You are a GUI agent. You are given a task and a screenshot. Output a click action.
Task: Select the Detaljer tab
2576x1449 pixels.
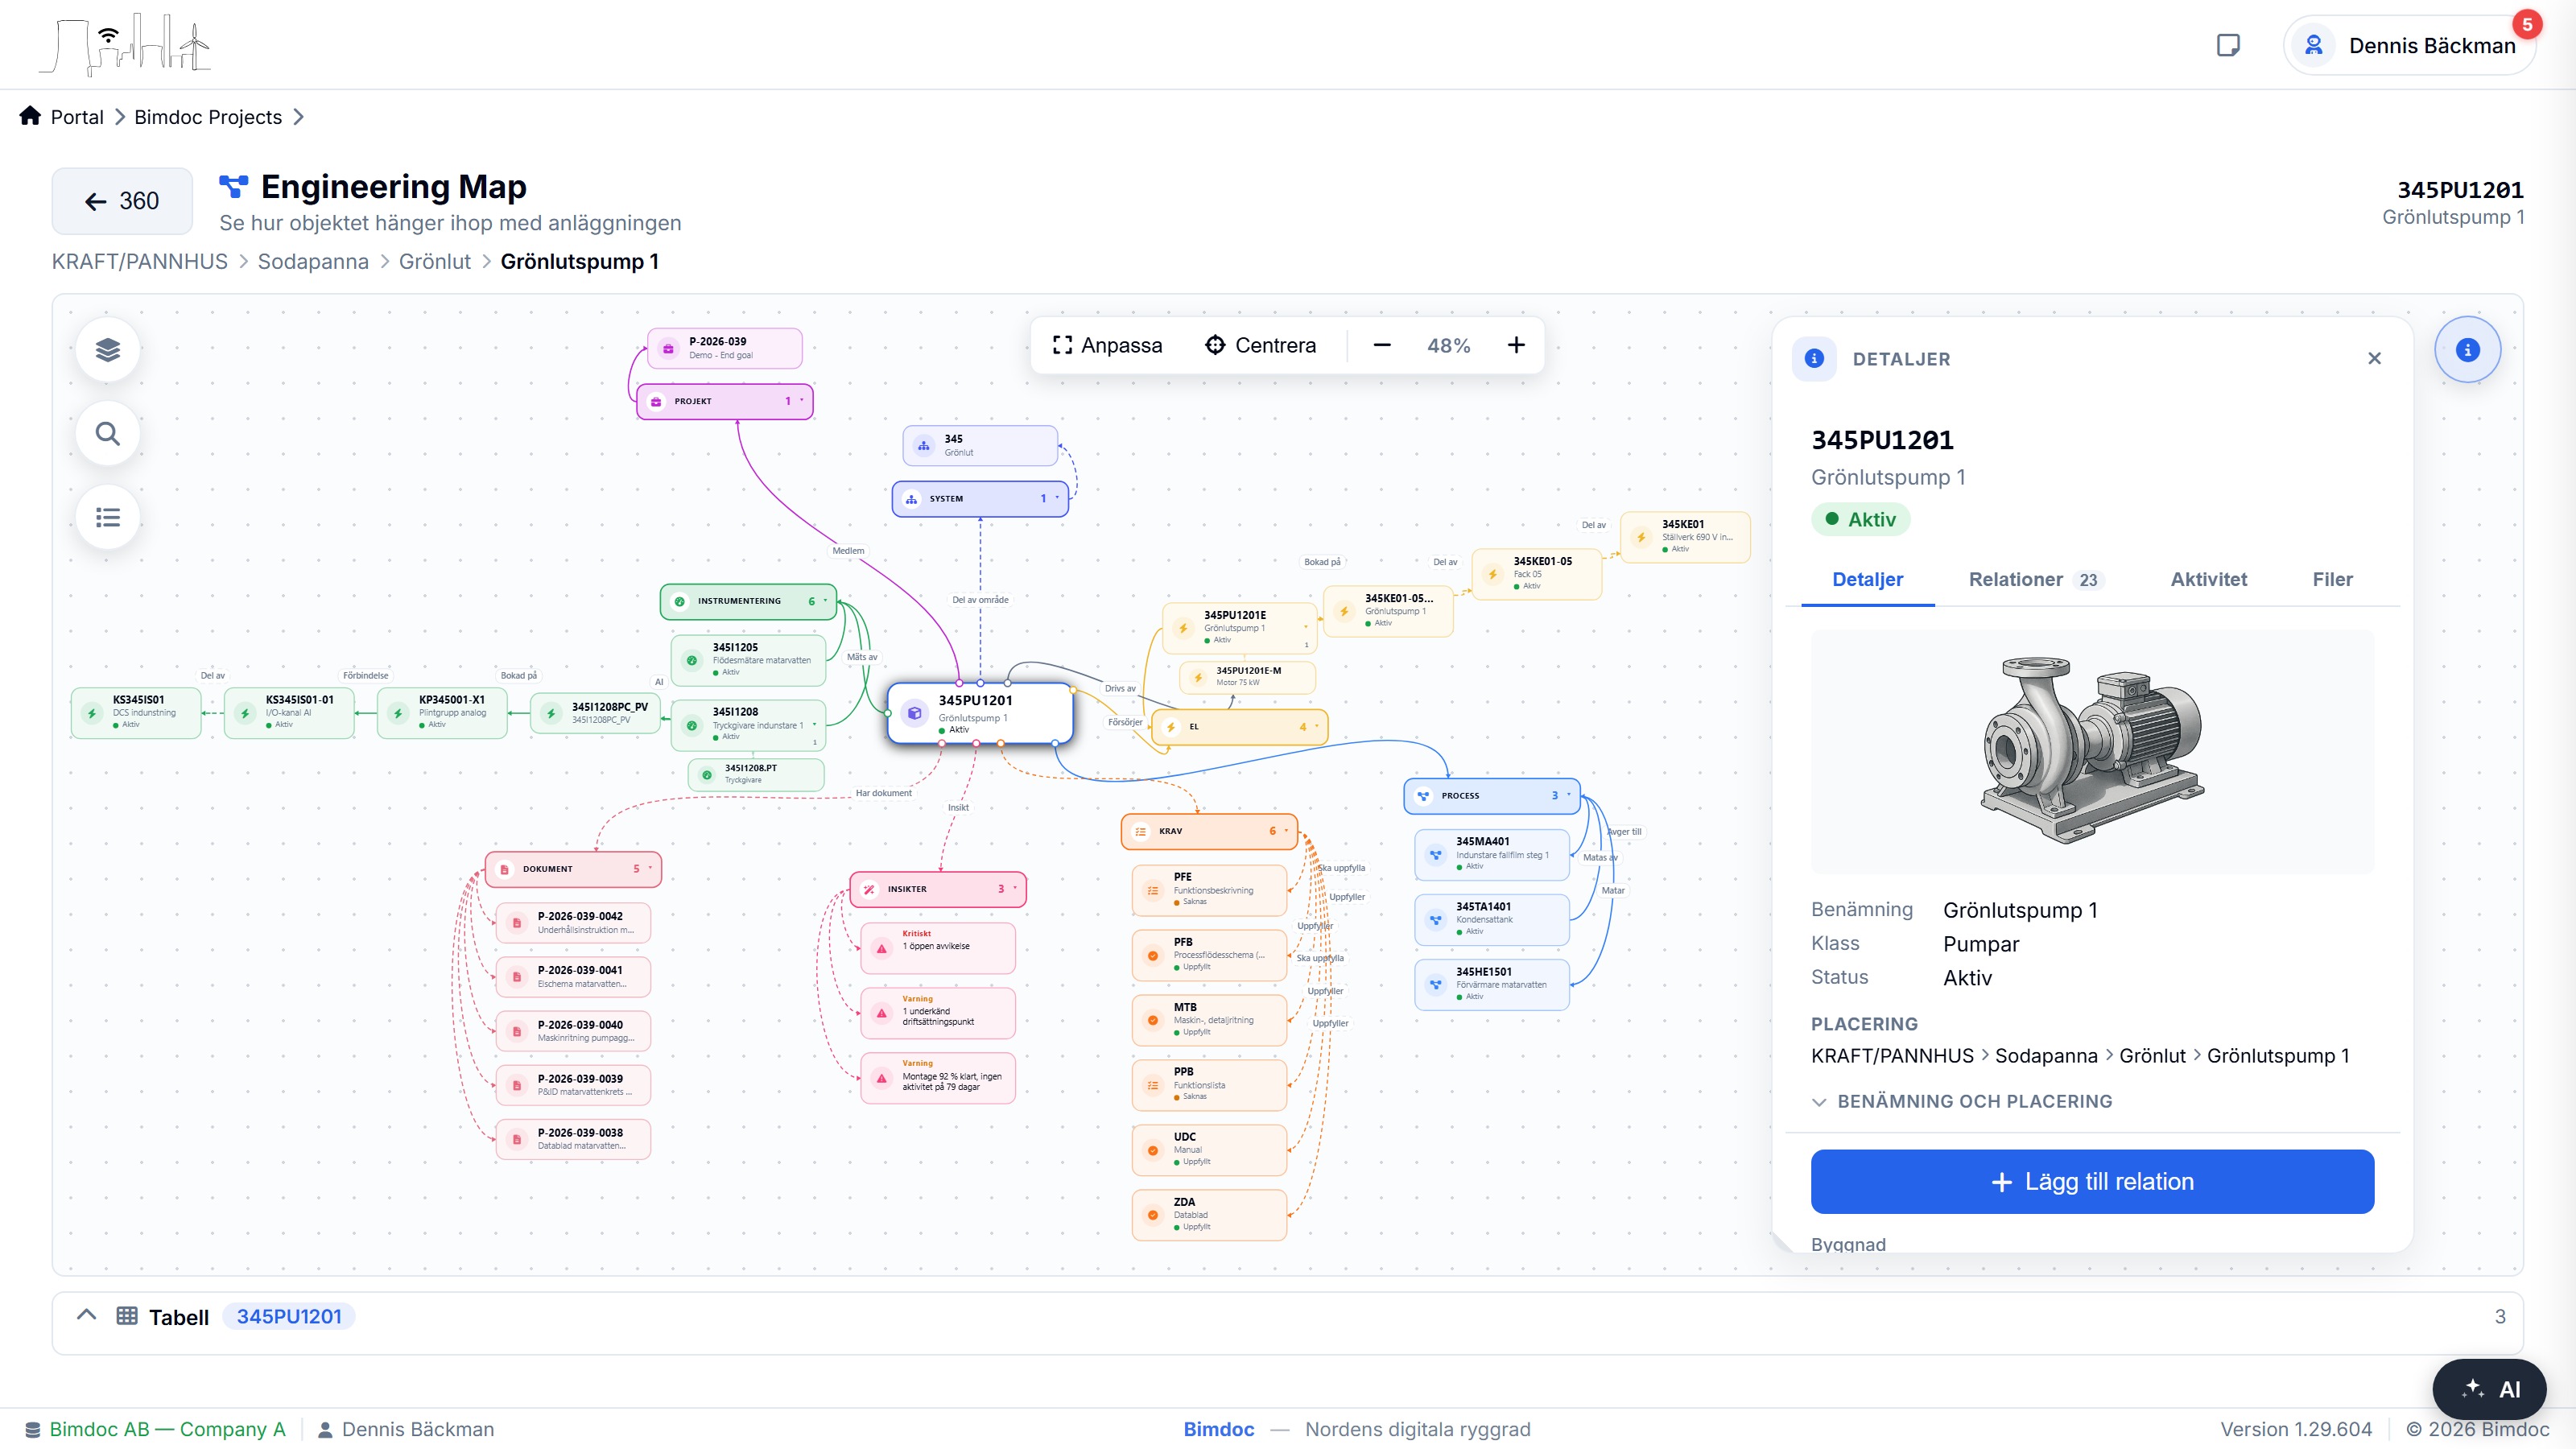pos(1867,579)
